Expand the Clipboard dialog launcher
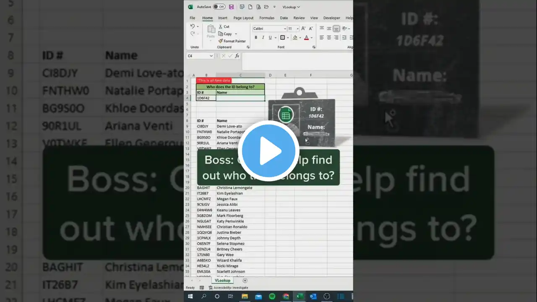 [x=248, y=47]
